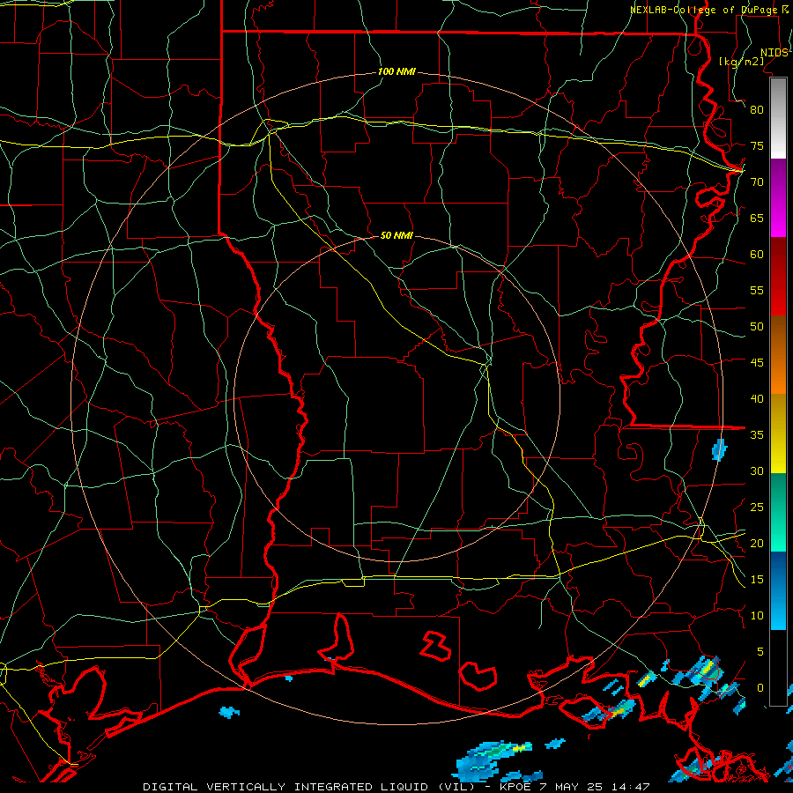Click the white segment of the color scale
Viewport: 793px width, 793px height.
tap(778, 118)
